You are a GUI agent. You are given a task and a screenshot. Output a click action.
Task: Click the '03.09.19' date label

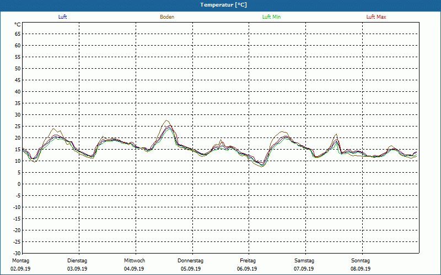[77, 269]
